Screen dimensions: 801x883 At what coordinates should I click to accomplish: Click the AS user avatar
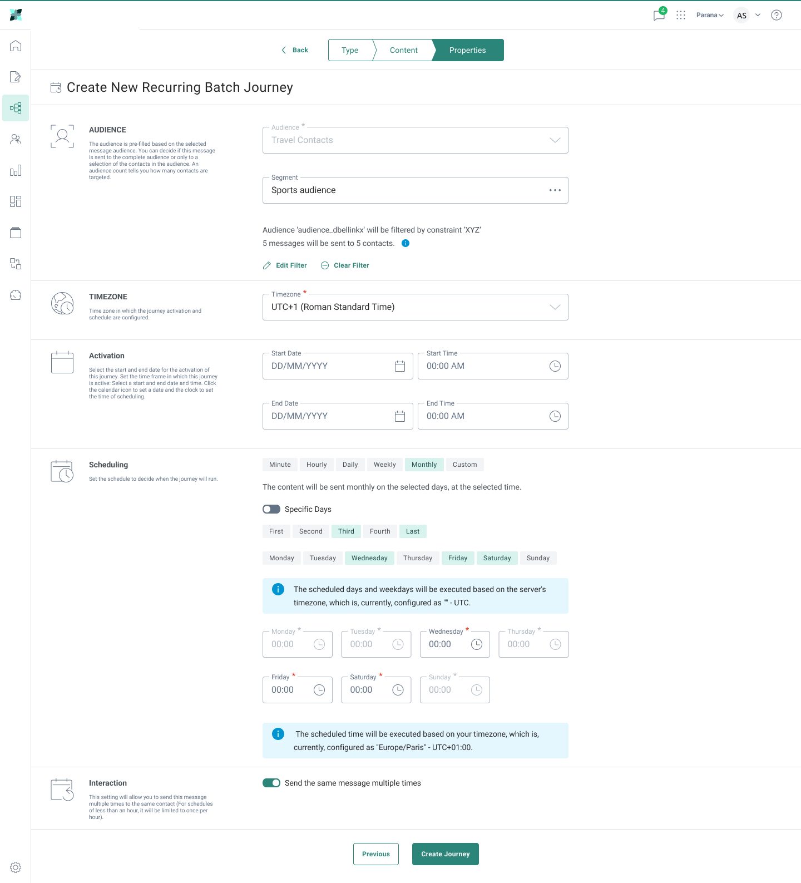741,15
